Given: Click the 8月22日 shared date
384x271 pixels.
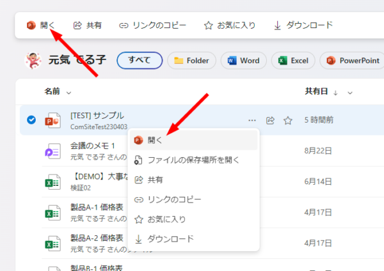Looking at the screenshot, I should [318, 151].
